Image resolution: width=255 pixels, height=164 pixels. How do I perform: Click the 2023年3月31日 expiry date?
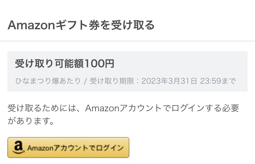[x=169, y=81]
